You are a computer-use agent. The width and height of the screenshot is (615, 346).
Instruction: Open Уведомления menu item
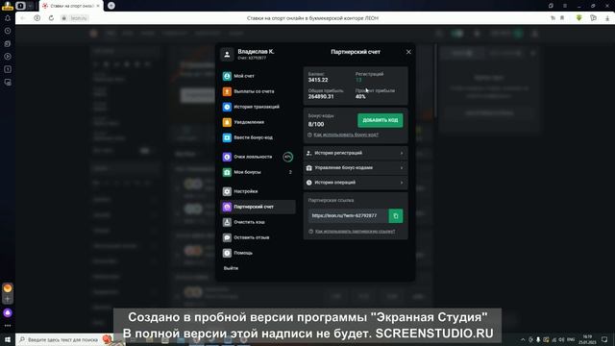click(258, 122)
